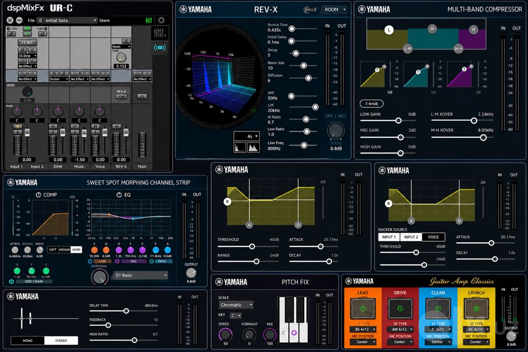Click the FX REC button

27,42
